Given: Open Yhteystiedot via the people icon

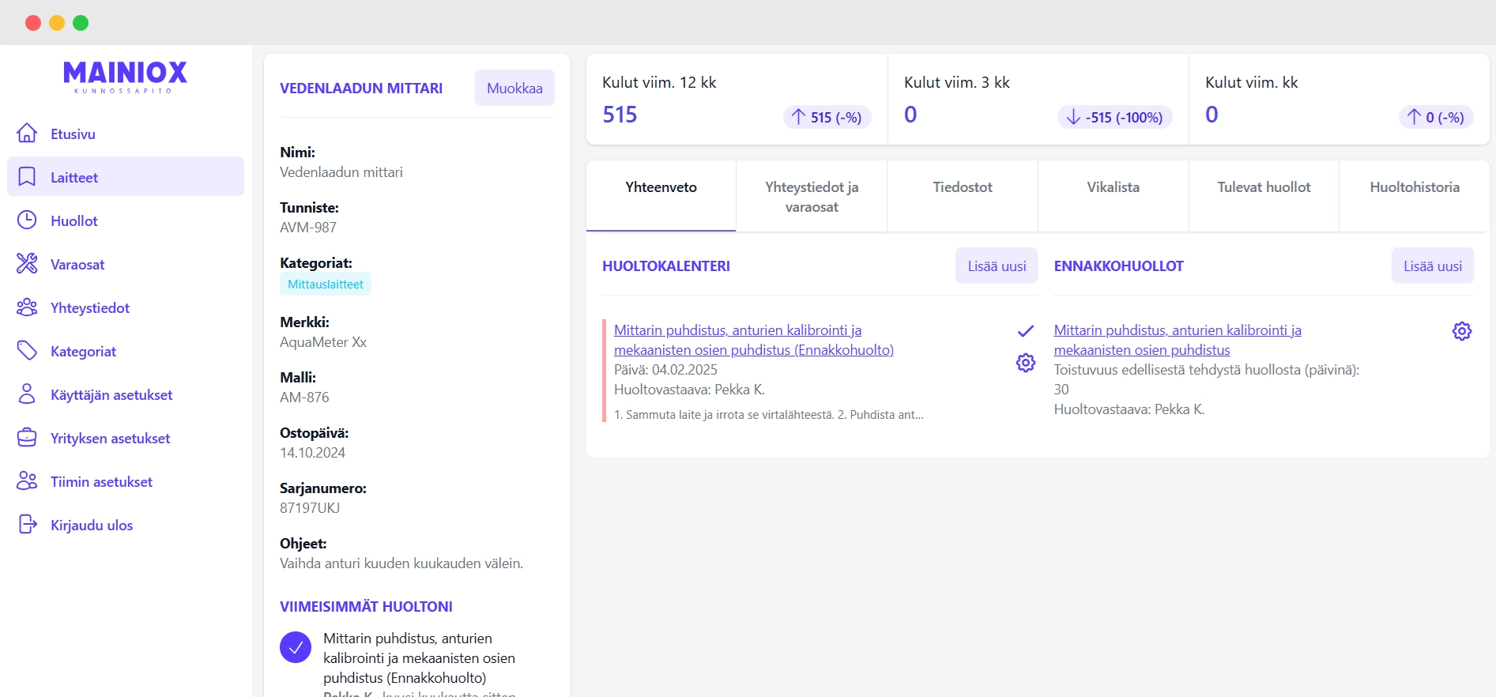Looking at the screenshot, I should click(27, 307).
